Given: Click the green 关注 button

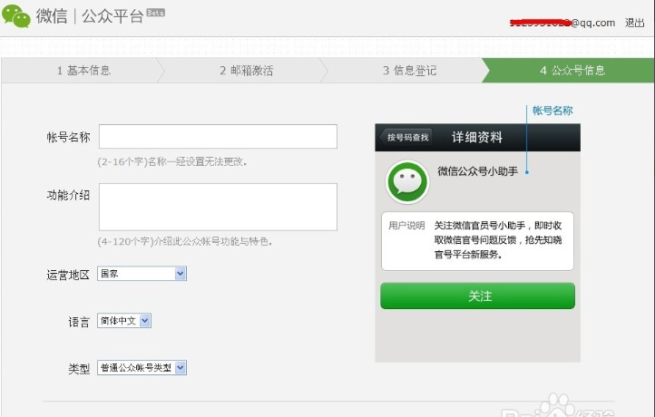Looking at the screenshot, I should click(x=477, y=296).
